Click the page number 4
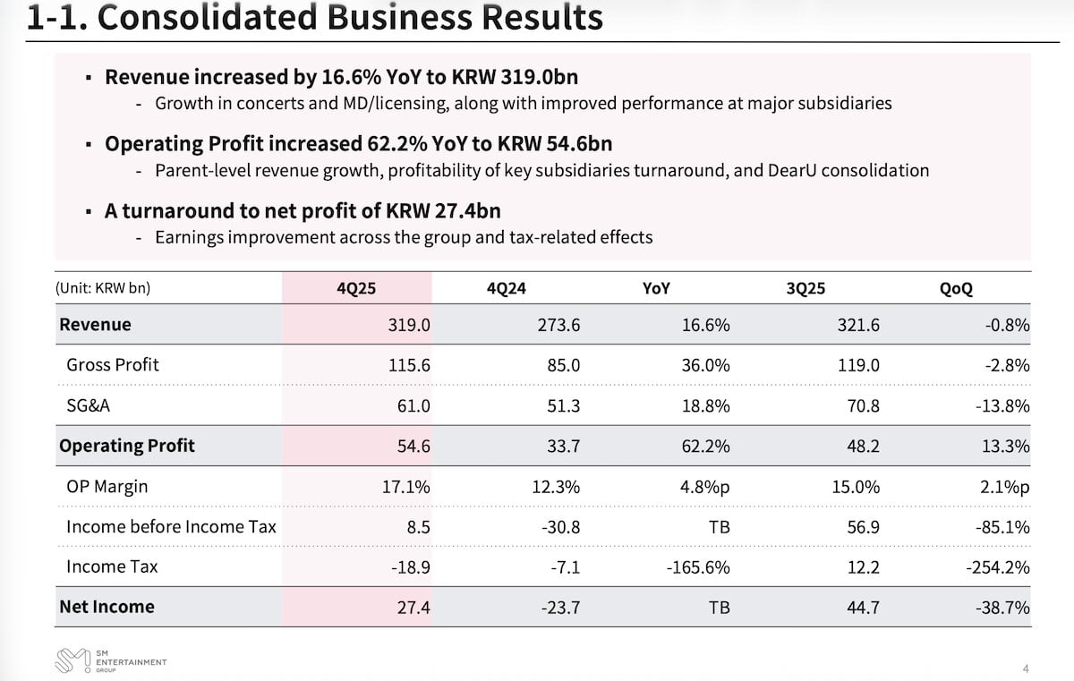The image size is (1074, 681). 1025,668
